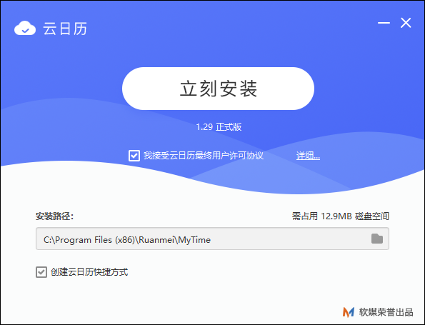Uncheck 我接受云日历最终用户许可协议 checkbox
425x325 pixels.
(134, 156)
